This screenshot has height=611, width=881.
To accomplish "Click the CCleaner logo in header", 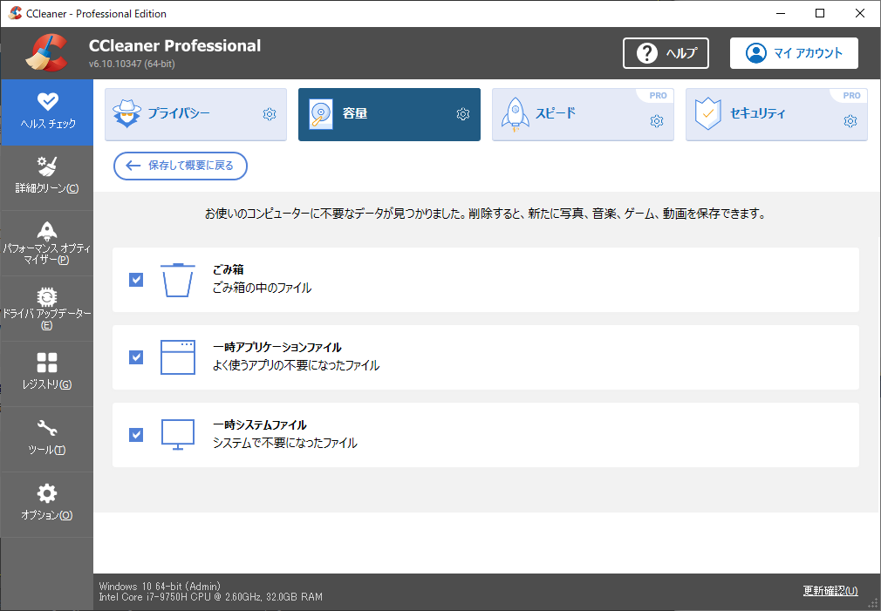I will pyautogui.click(x=46, y=53).
